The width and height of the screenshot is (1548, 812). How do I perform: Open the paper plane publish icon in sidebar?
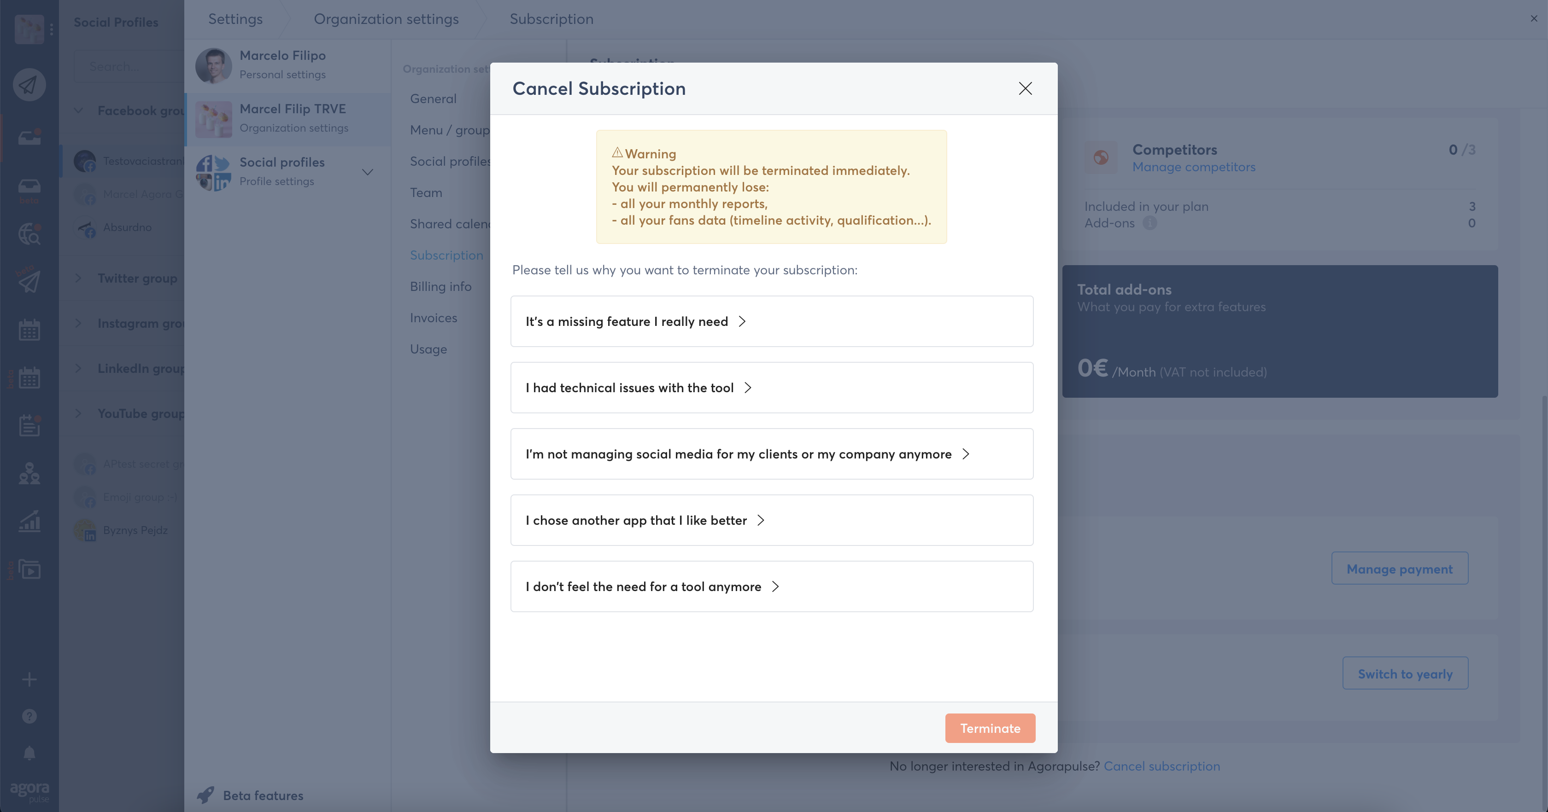click(29, 85)
